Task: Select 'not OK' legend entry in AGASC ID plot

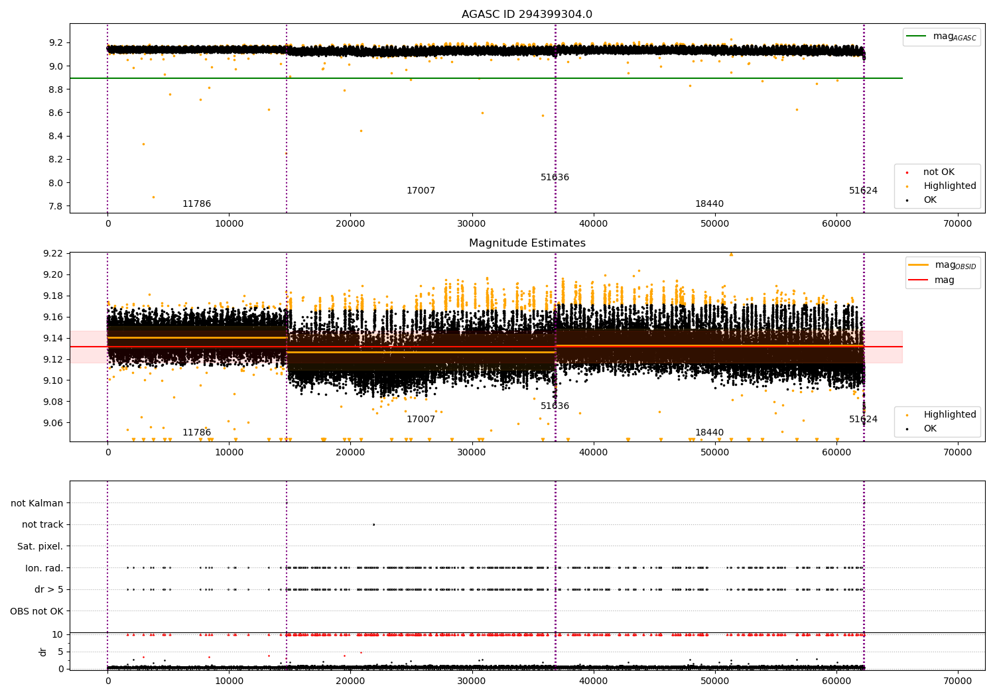Action: (x=939, y=172)
